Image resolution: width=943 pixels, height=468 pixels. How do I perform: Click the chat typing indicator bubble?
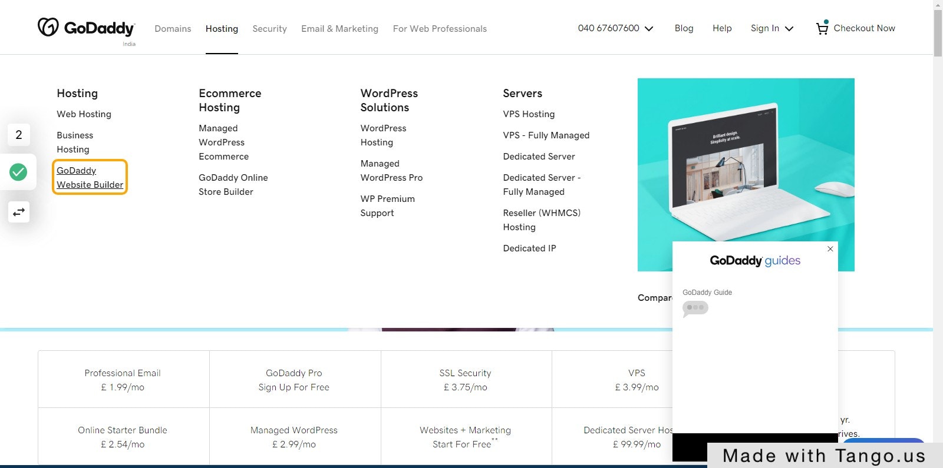pos(695,308)
